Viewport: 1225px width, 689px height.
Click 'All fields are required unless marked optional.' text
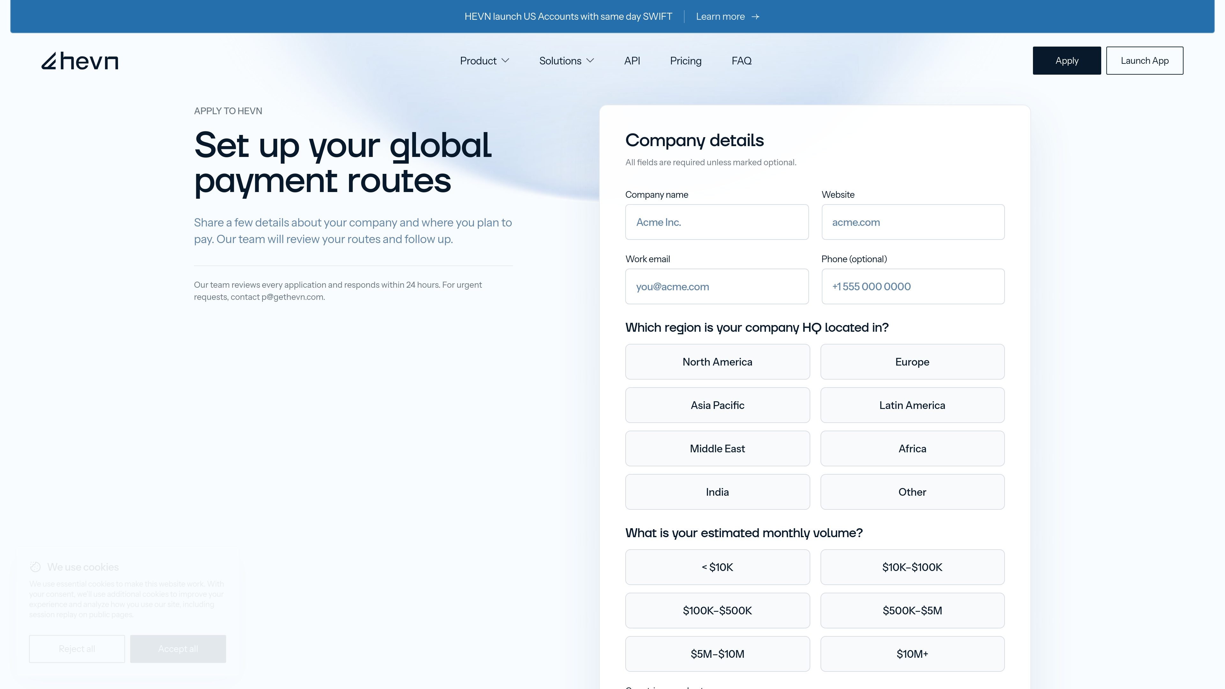coord(710,163)
